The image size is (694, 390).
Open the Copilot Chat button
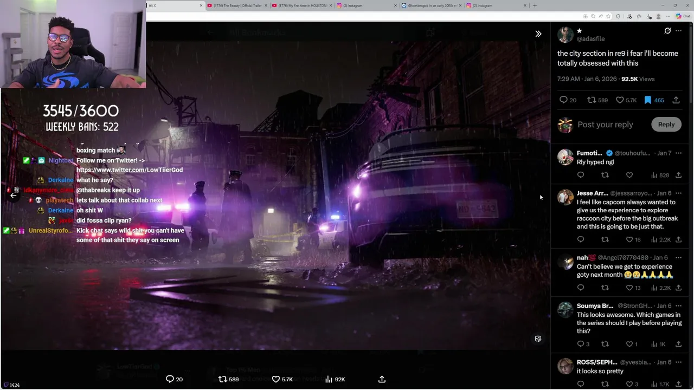[x=683, y=16]
